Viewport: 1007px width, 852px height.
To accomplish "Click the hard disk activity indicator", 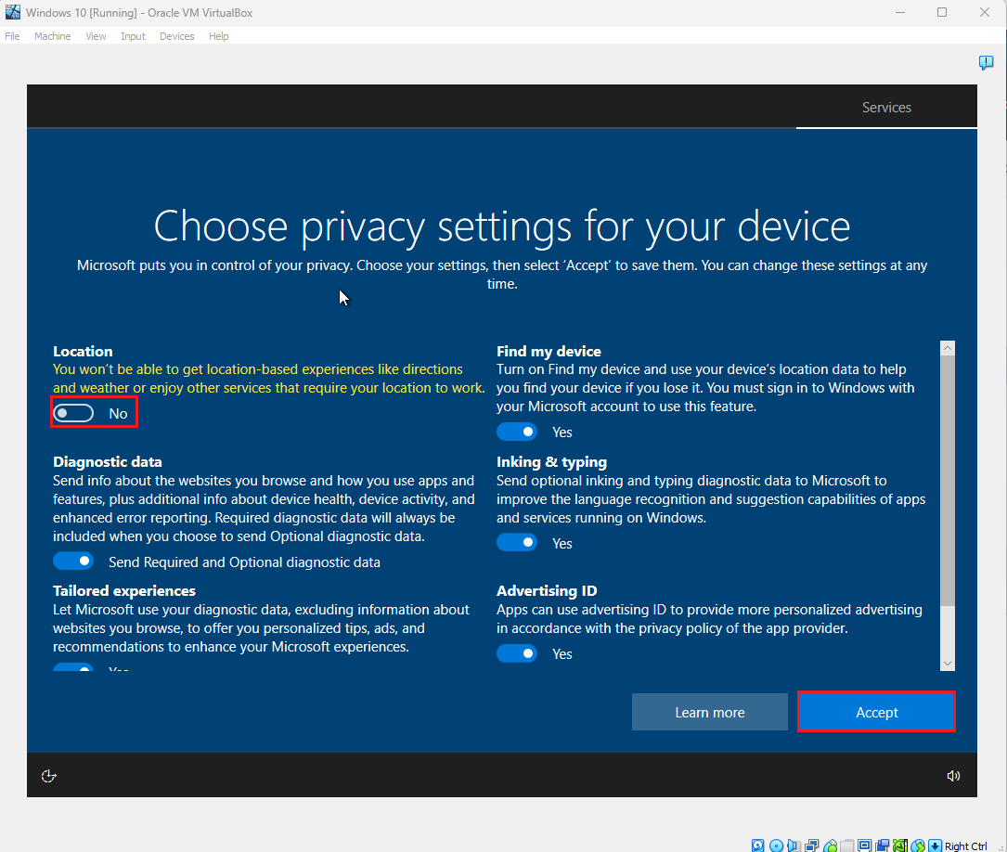I will coord(758,846).
